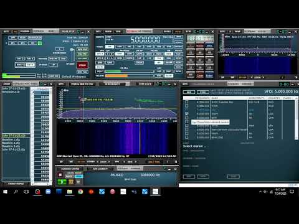Click the keypad's Enter key
Image resolution: width=299 pixels, height=224 pixels.
pyautogui.click(x=209, y=76)
